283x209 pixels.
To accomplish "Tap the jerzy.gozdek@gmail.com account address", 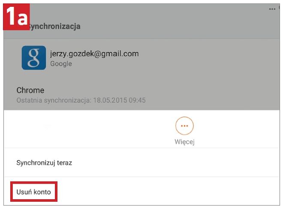I will [x=94, y=54].
